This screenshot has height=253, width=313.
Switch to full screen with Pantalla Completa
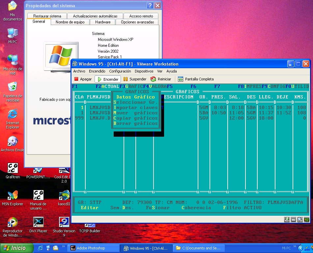pyautogui.click(x=196, y=79)
